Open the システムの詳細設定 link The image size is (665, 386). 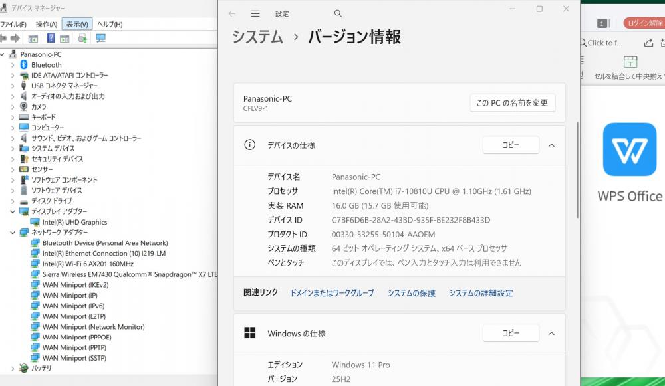point(480,293)
